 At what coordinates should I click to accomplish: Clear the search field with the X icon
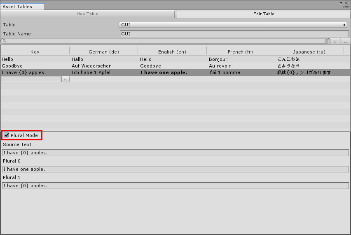click(x=327, y=41)
